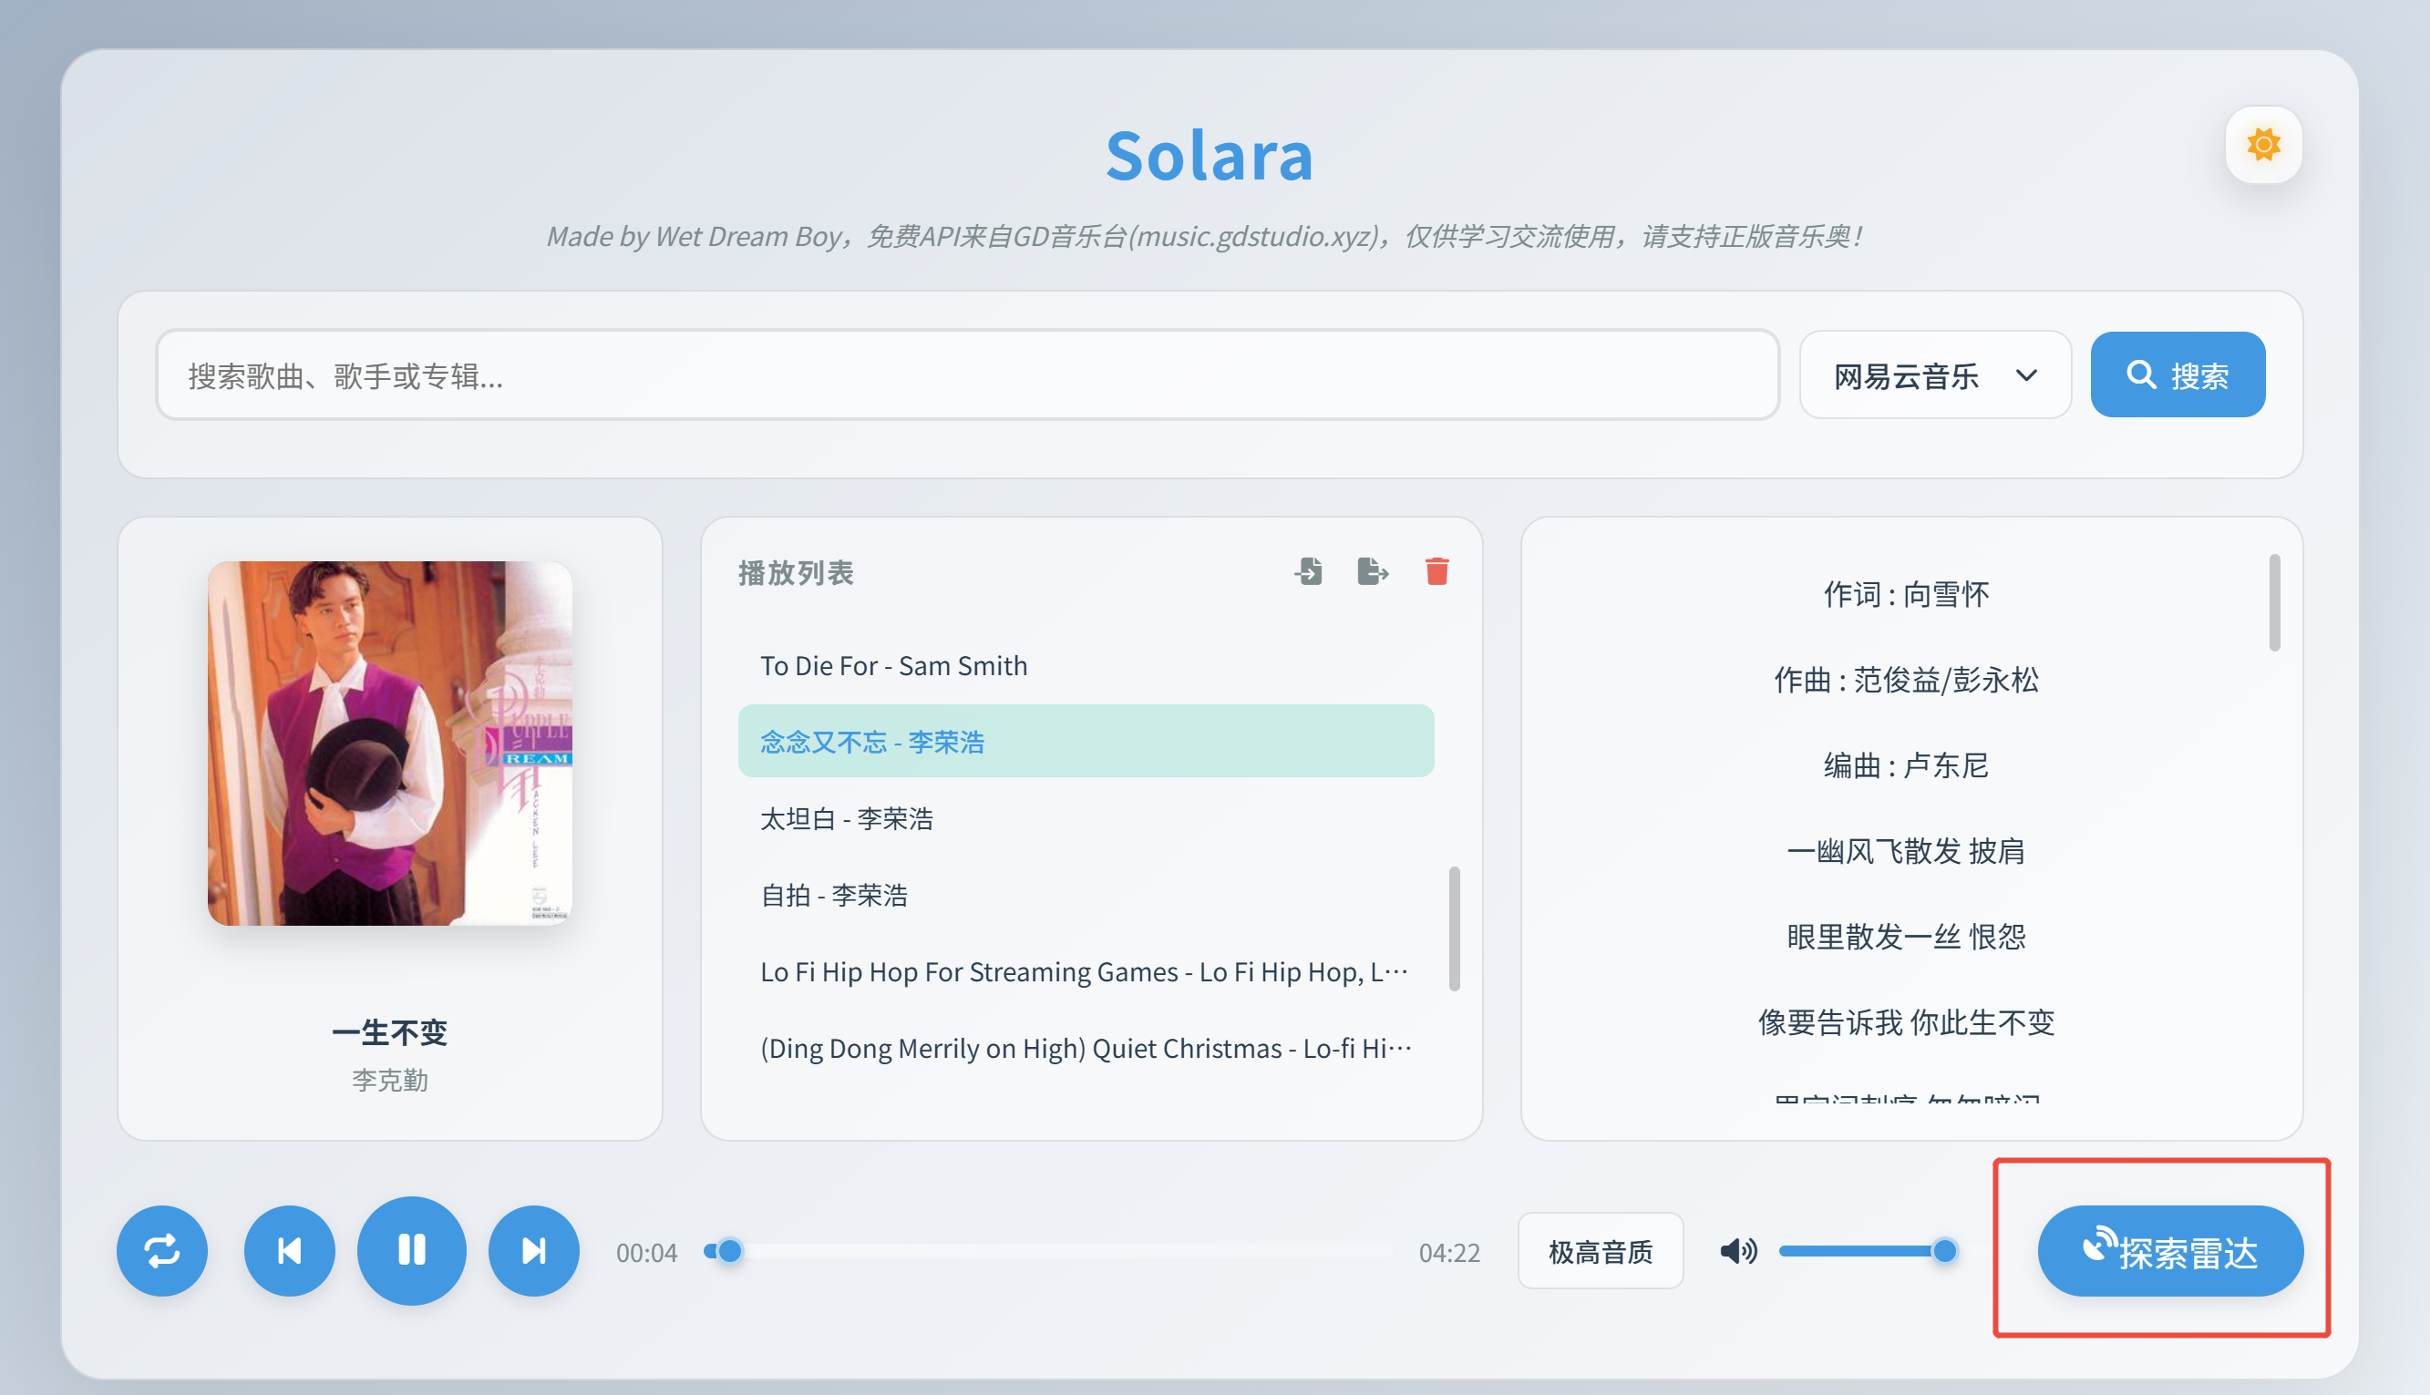The width and height of the screenshot is (2430, 1395).
Task: Open the 网易云音乐 source dropdown
Action: click(1934, 375)
